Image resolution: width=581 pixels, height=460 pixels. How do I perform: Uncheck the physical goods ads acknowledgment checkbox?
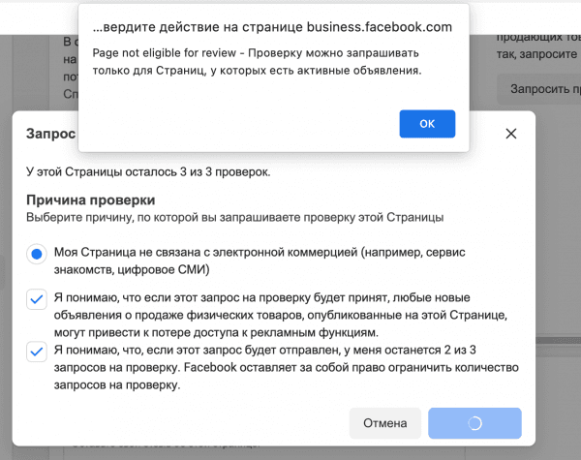click(37, 299)
